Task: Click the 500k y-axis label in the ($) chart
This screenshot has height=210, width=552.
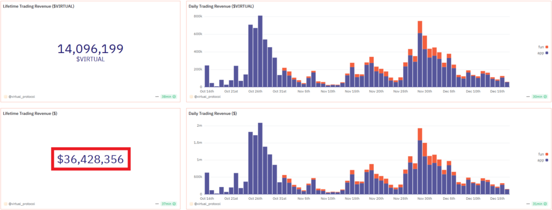Action: (197, 177)
